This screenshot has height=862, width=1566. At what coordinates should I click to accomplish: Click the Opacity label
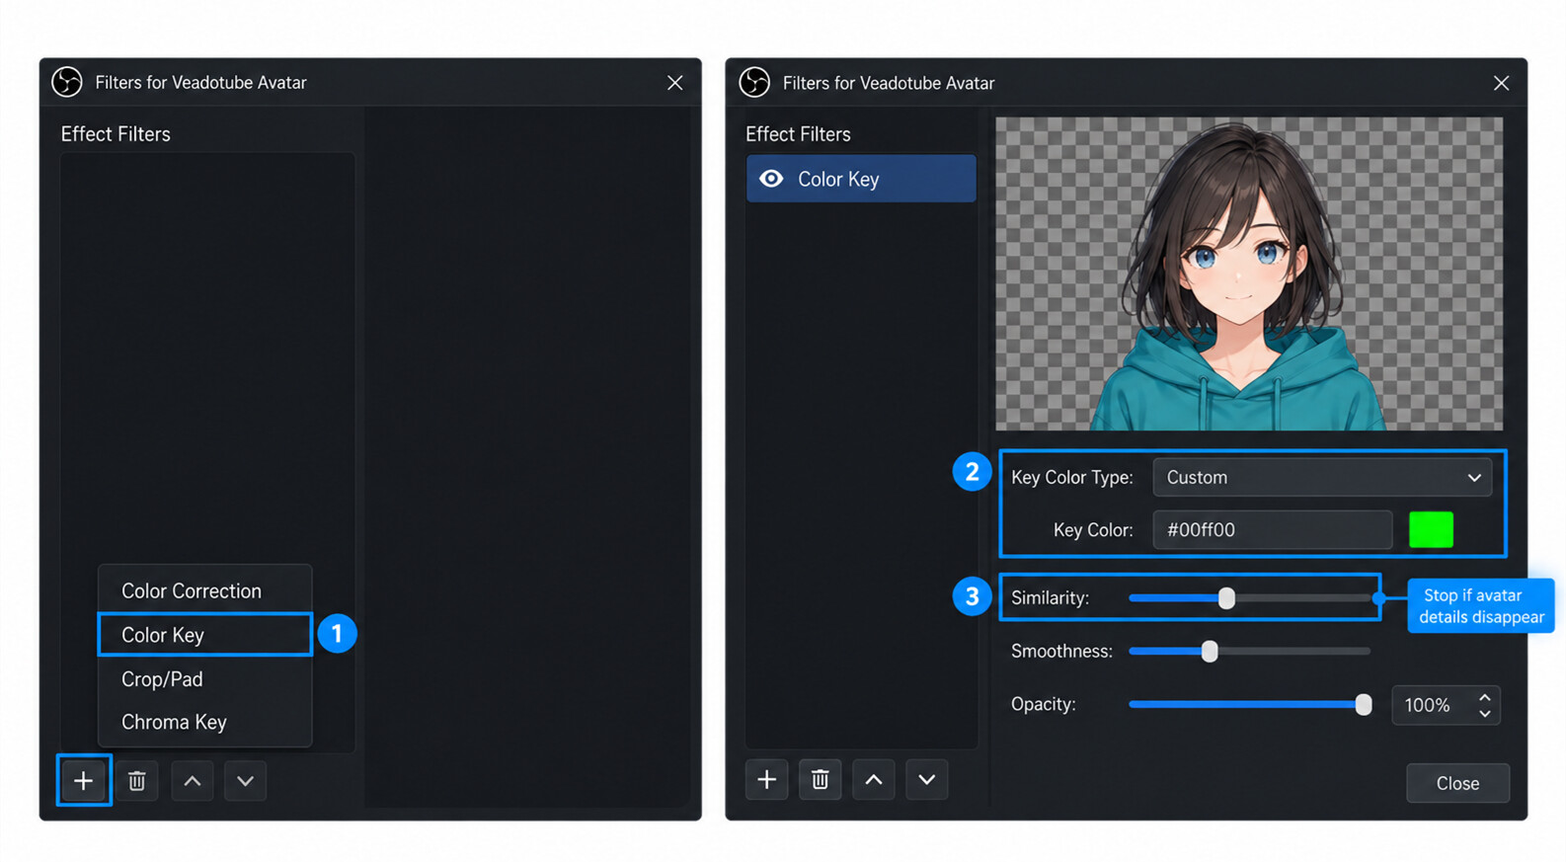coord(1044,705)
